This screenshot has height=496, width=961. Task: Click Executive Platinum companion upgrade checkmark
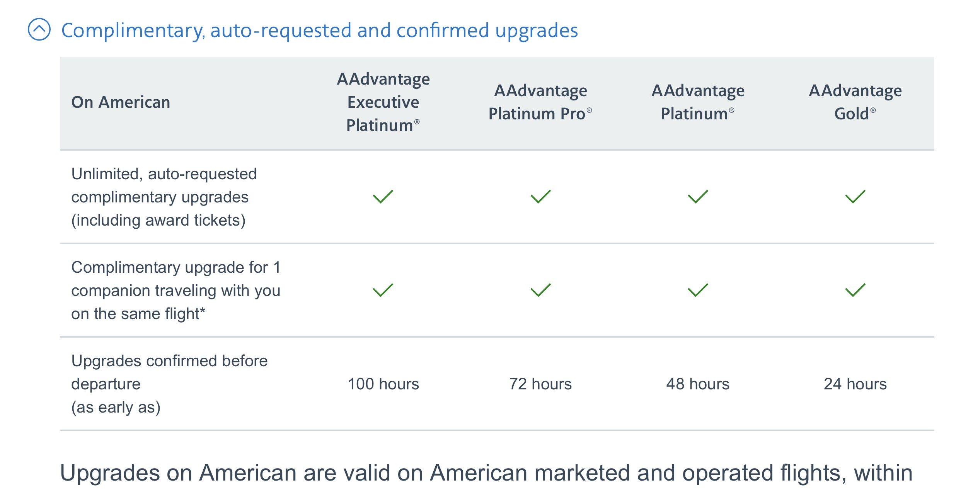(383, 290)
